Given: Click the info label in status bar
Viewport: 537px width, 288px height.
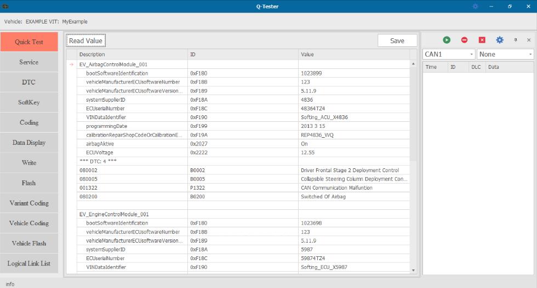Looking at the screenshot, I should (x=10, y=284).
